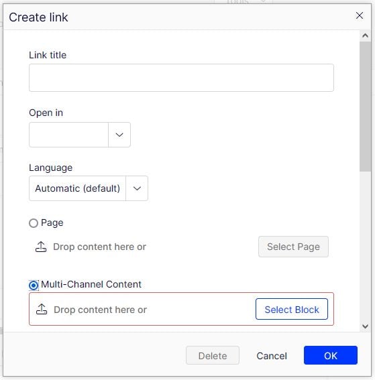Click the scrollbar down arrow
Image resolution: width=375 pixels, height=380 pixels.
click(365, 326)
